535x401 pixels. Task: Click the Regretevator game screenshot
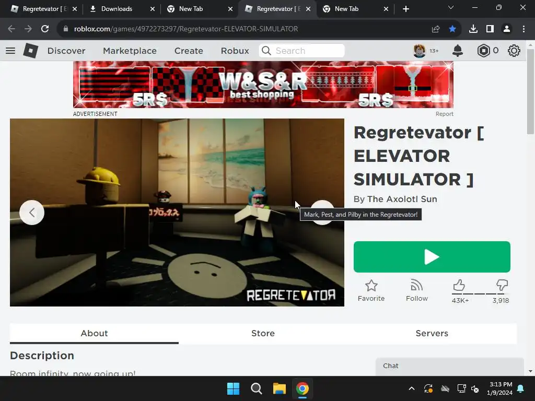(177, 213)
